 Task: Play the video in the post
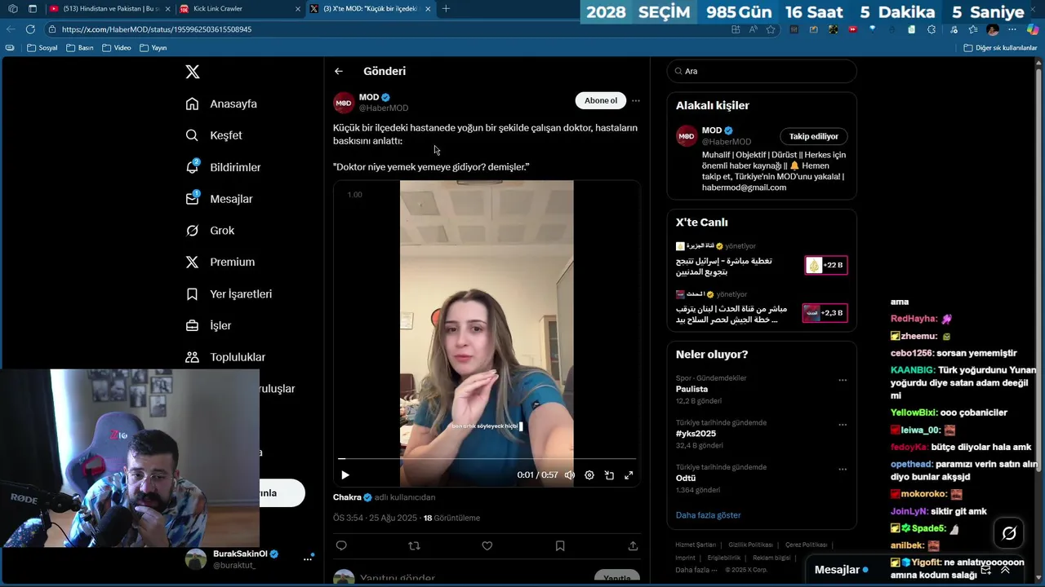coord(345,475)
